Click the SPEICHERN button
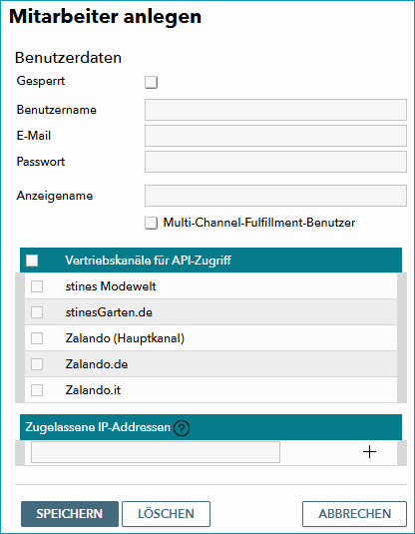The width and height of the screenshot is (415, 534). coord(70,514)
